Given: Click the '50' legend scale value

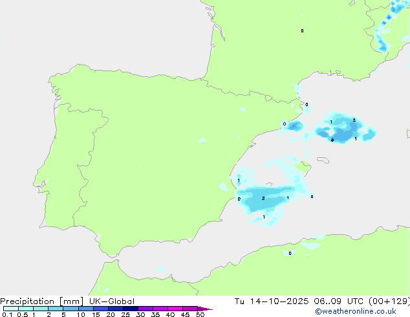Looking at the screenshot, I should [x=200, y=314].
